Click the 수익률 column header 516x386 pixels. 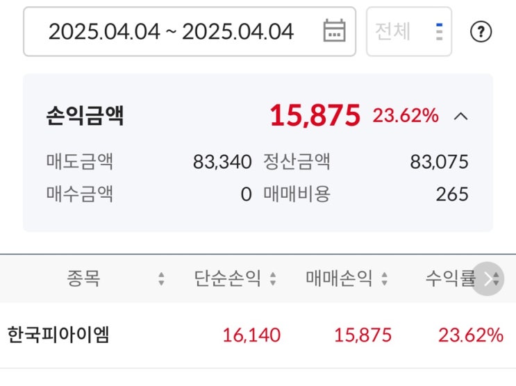(450, 279)
